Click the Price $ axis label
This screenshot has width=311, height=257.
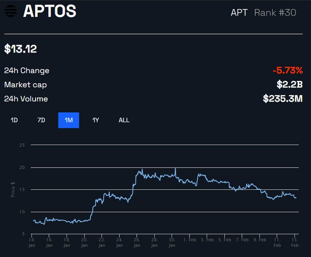pyautogui.click(x=13, y=189)
